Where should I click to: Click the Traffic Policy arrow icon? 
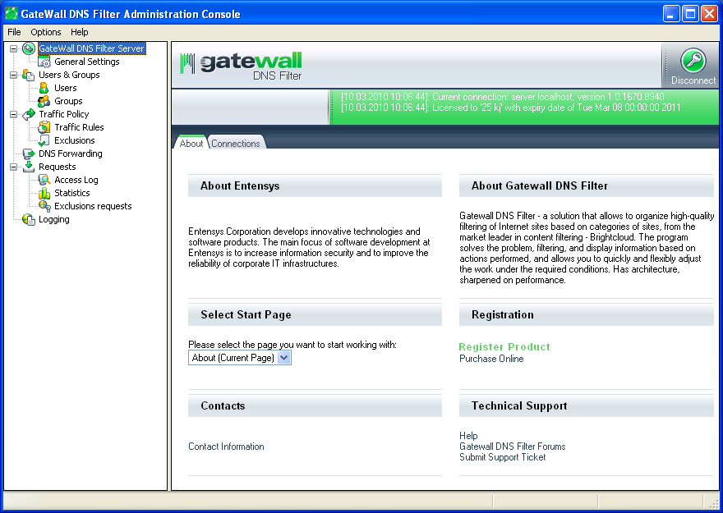29,114
